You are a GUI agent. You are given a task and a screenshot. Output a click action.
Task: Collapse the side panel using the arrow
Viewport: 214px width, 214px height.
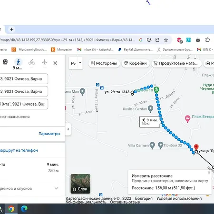68,129
